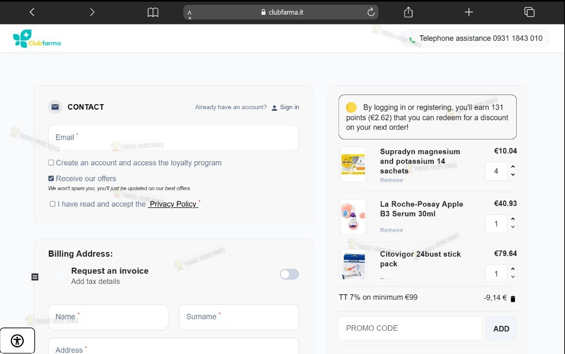This screenshot has height=354, width=565.
Task: Click the green phone icon
Action: coord(412,40)
